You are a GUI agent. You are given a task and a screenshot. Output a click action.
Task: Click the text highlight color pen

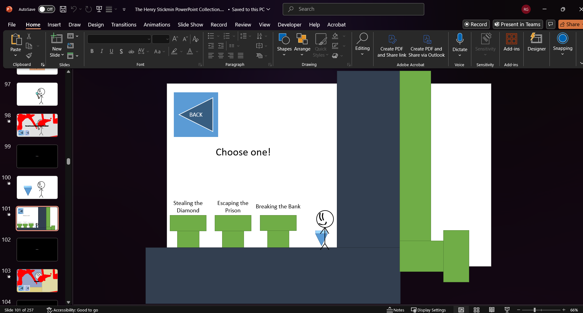pyautogui.click(x=174, y=51)
